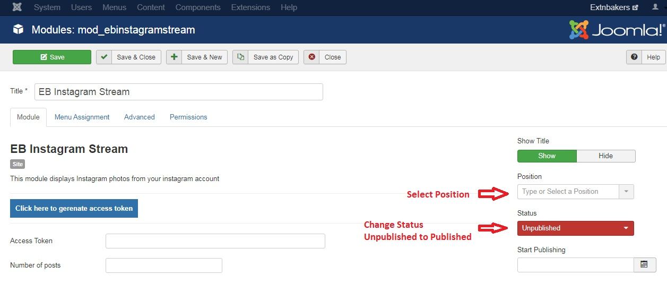Open the Unpublished Status dropdown
The image size is (667, 283).
coord(576,228)
